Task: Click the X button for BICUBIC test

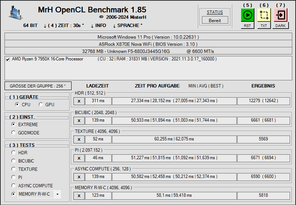Action: click(79, 121)
